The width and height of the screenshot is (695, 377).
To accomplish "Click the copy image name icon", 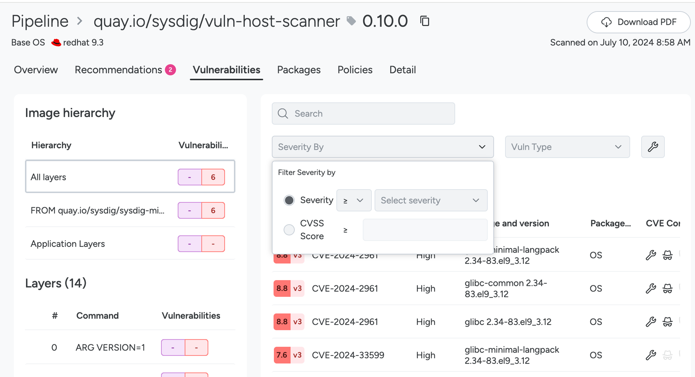I will (x=425, y=21).
